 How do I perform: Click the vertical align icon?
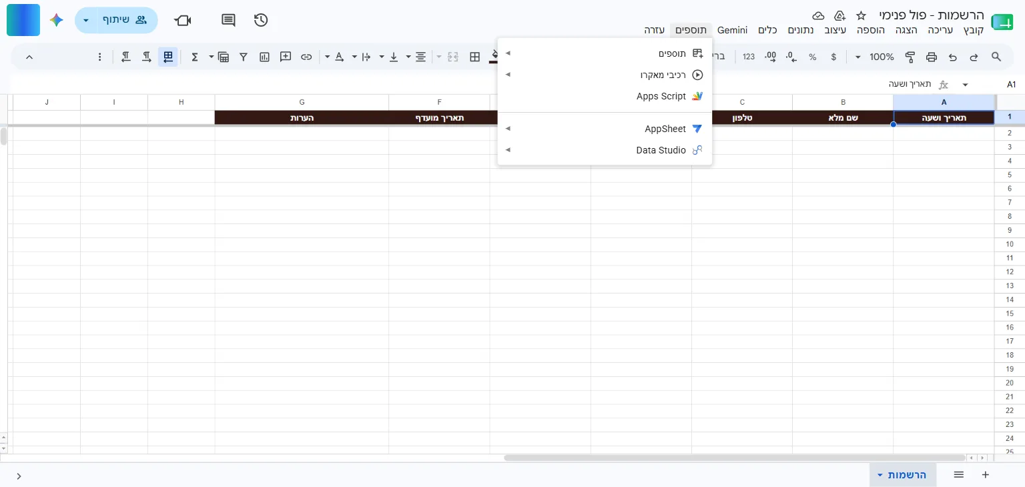click(x=394, y=57)
